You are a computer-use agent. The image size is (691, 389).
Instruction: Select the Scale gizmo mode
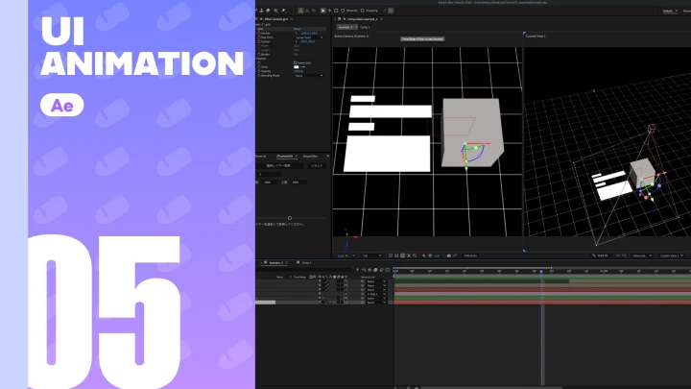[336, 11]
